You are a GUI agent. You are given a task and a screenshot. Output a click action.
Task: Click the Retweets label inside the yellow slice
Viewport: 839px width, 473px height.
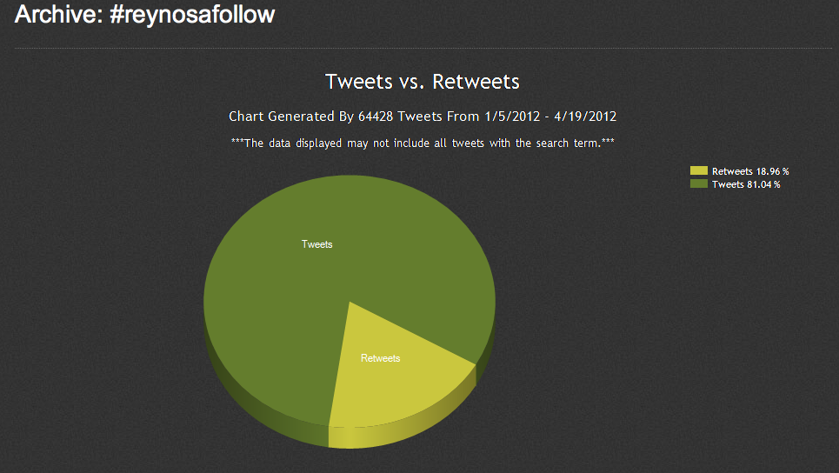point(380,358)
